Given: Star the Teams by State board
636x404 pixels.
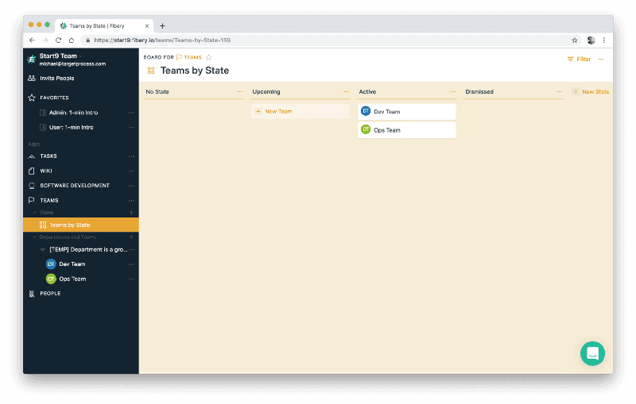Looking at the screenshot, I should point(209,57).
